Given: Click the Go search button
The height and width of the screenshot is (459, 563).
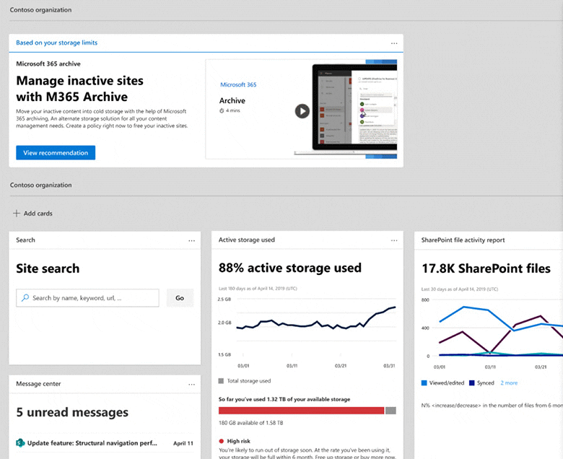Looking at the screenshot, I should [180, 298].
